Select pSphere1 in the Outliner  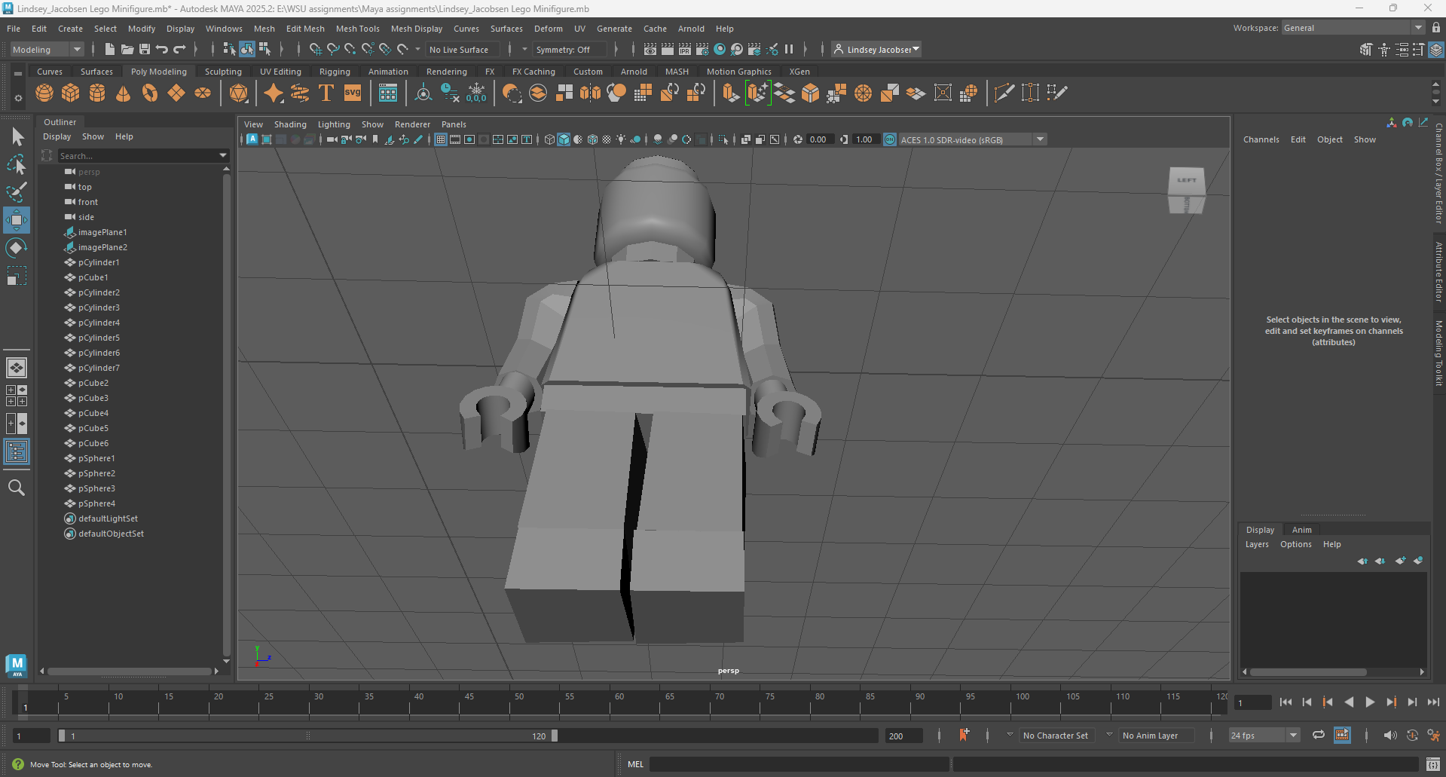[x=96, y=458]
